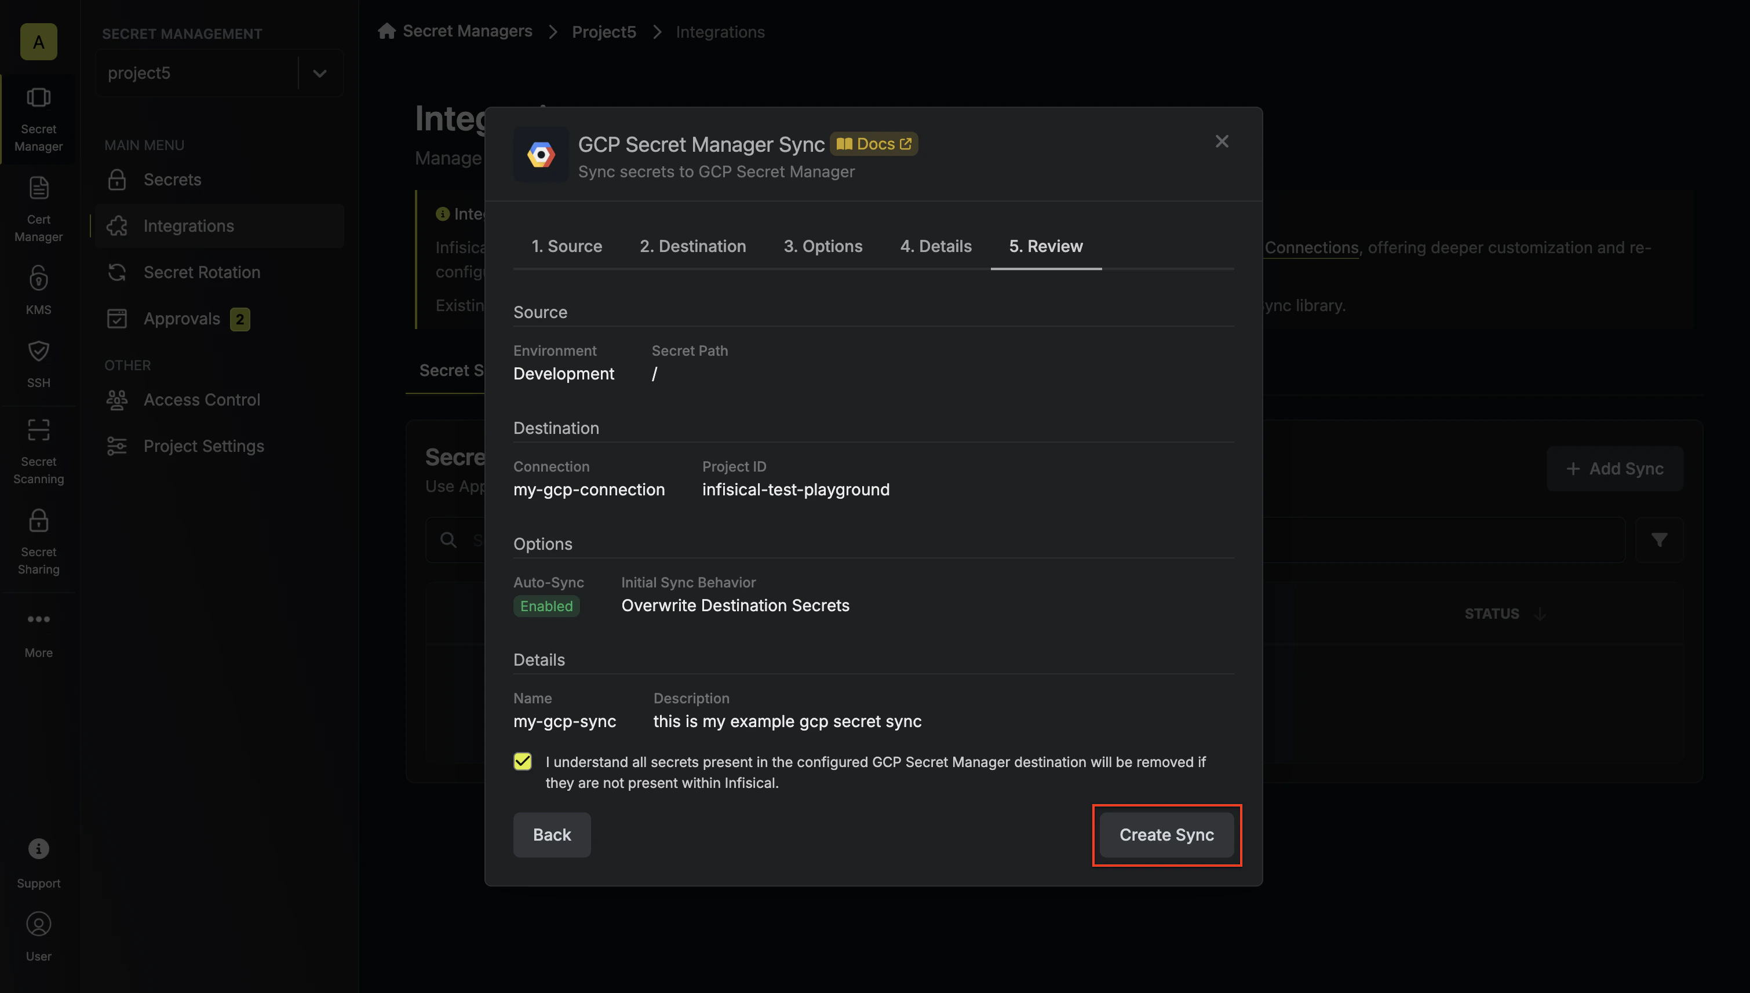The image size is (1750, 993).
Task: Open the Docs link
Action: pos(874,144)
